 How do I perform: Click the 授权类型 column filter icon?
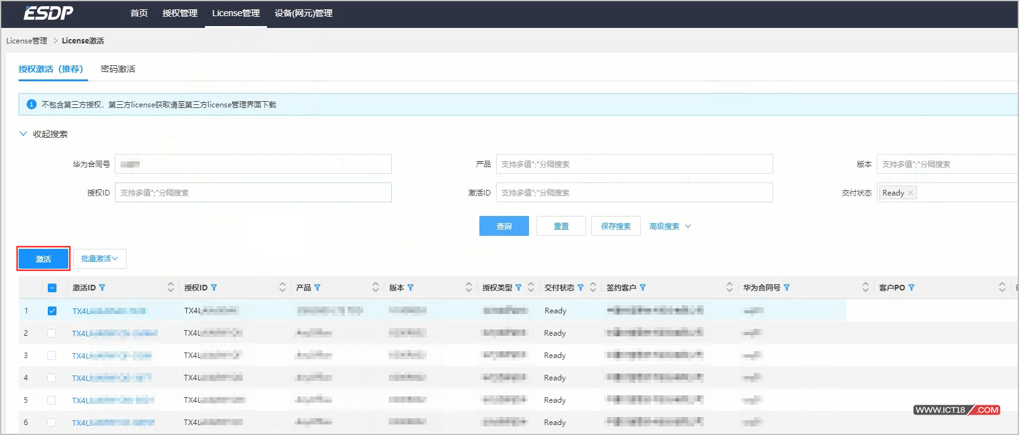coord(519,288)
